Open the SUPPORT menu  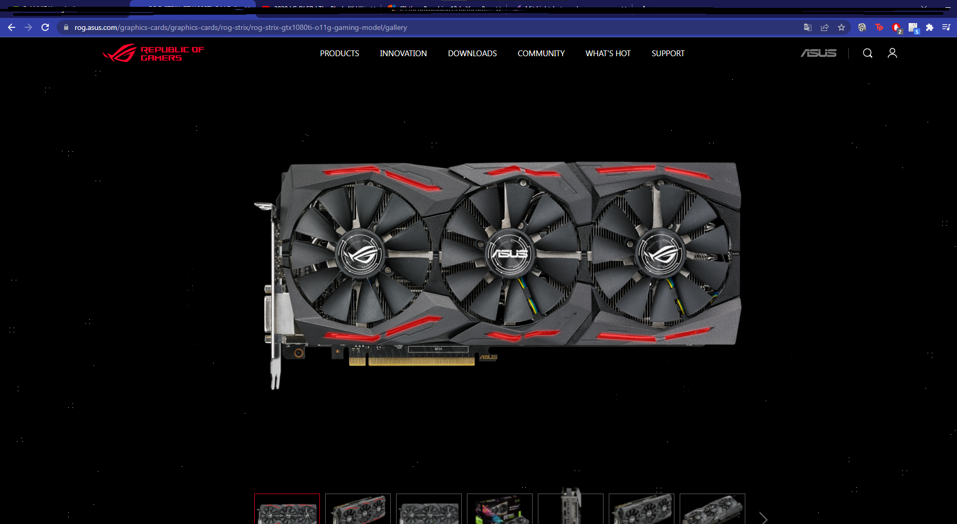pos(668,54)
